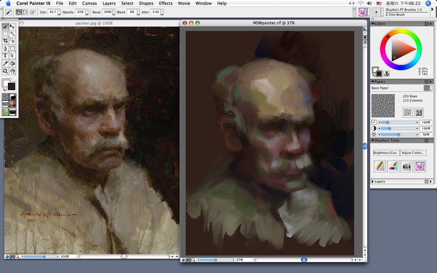Collapse the Zhuzhu's Tools palette
Image resolution: width=437 pixels, height=273 pixels.
point(373,141)
